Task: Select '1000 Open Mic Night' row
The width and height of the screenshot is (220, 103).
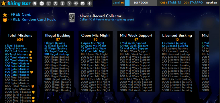Action: [x=95, y=79]
